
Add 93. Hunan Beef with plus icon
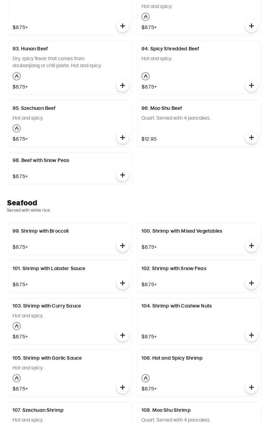(123, 85)
